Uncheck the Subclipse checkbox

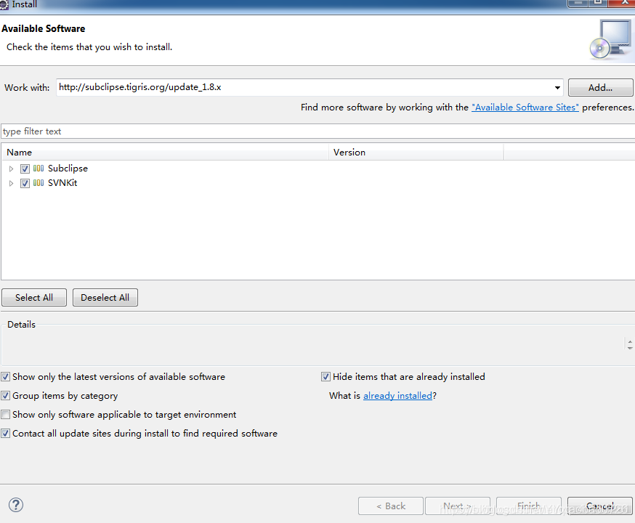tap(25, 169)
